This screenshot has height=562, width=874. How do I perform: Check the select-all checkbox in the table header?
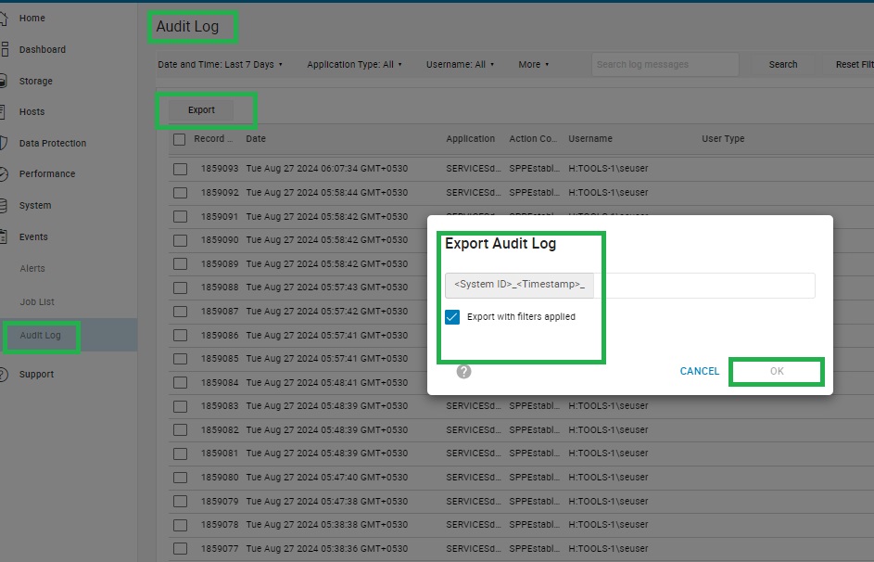pos(181,138)
